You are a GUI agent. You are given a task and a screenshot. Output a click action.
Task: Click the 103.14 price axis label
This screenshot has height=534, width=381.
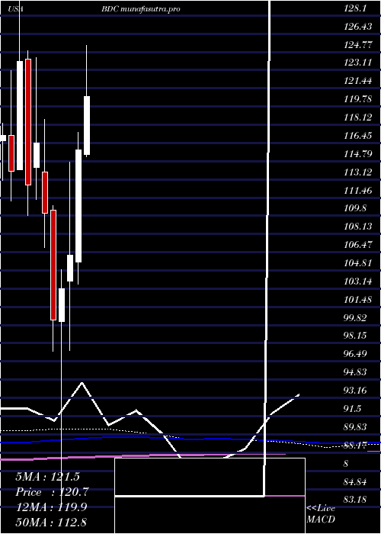[x=358, y=281]
